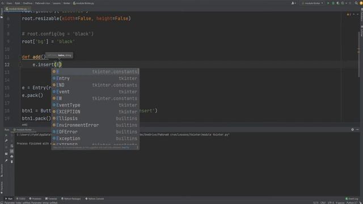
Task: Pick 'EXCEPTION' from the completion list
Action: click(95, 112)
